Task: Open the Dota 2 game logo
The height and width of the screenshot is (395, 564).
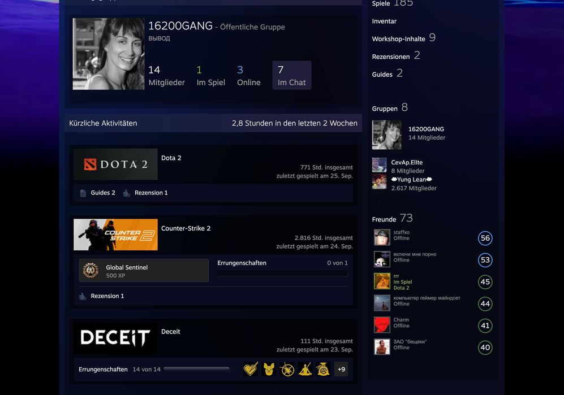Action: point(115,164)
